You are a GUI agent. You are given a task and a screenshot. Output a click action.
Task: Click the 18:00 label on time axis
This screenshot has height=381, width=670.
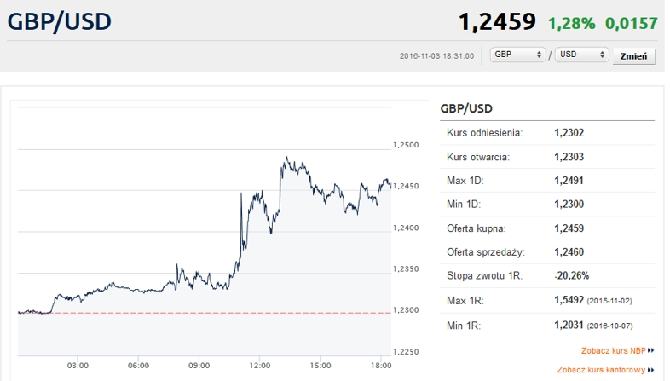click(x=381, y=366)
